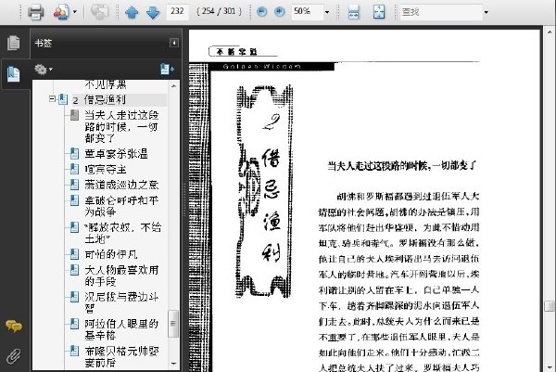Open the attachments paperclip icon
Image resolution: width=556 pixels, height=372 pixels.
[14, 356]
